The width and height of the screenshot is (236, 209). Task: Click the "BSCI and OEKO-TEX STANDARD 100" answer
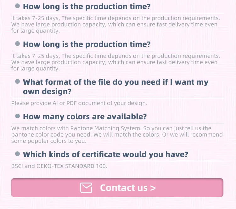[x=59, y=166]
